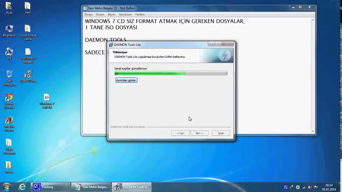Open the Ağ network icon
342x192 pixels.
coord(9,52)
